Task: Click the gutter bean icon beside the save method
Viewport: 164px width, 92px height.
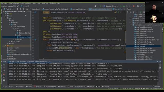Action: [x=35, y=40]
